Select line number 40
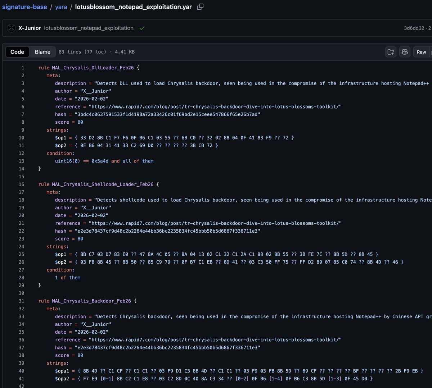 tap(21, 371)
